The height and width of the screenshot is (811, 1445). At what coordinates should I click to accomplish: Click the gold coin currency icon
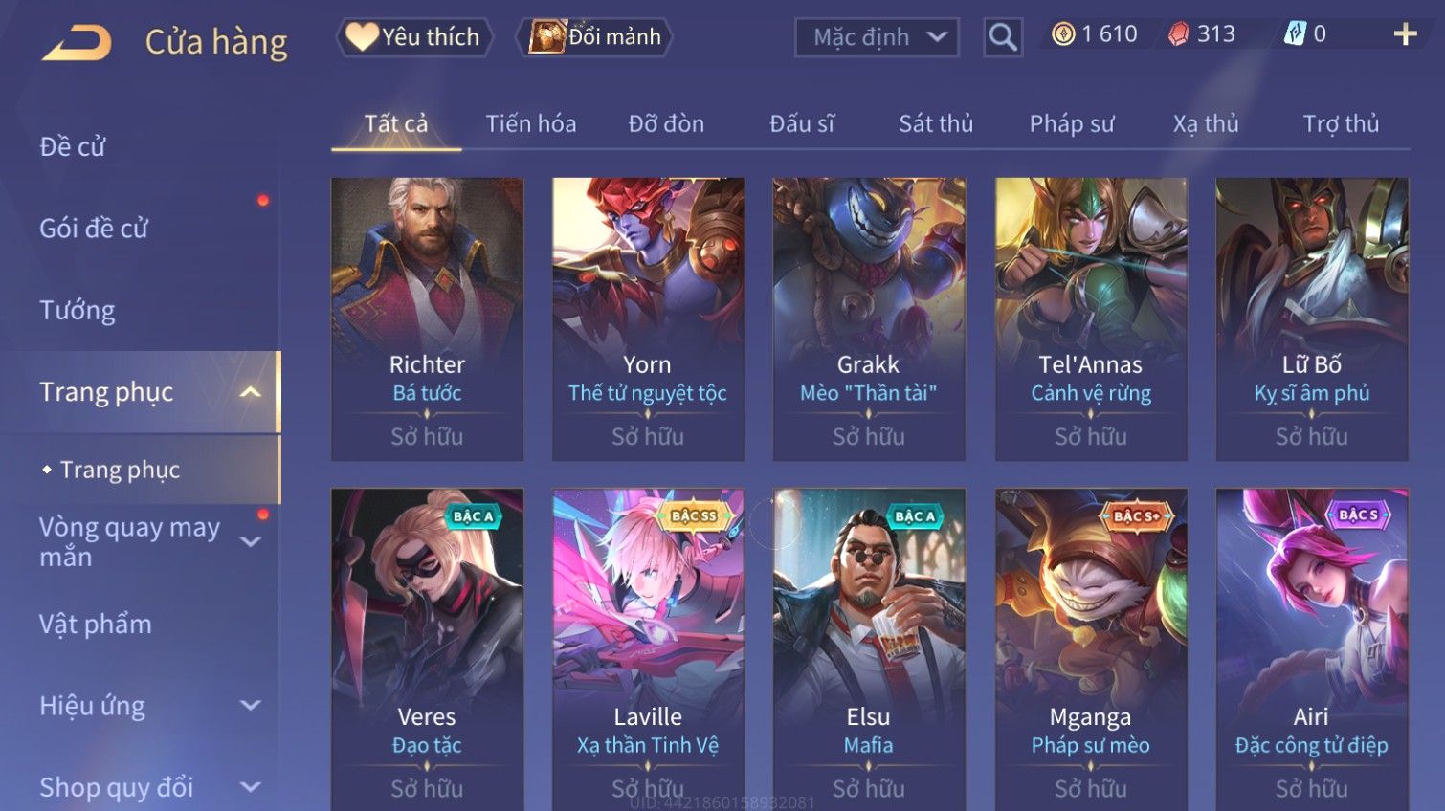click(x=1063, y=34)
